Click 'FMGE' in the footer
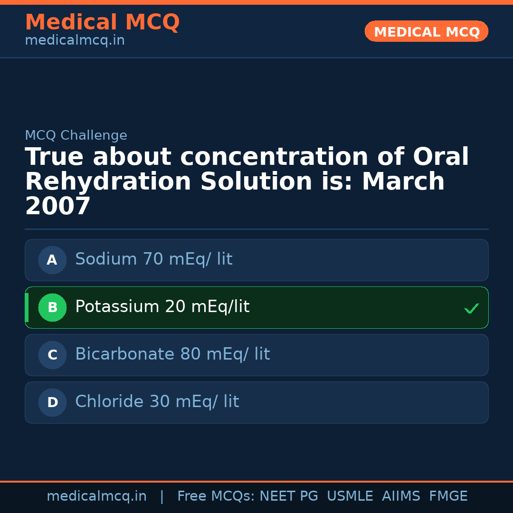Screen dimensions: 513x513 [448, 496]
